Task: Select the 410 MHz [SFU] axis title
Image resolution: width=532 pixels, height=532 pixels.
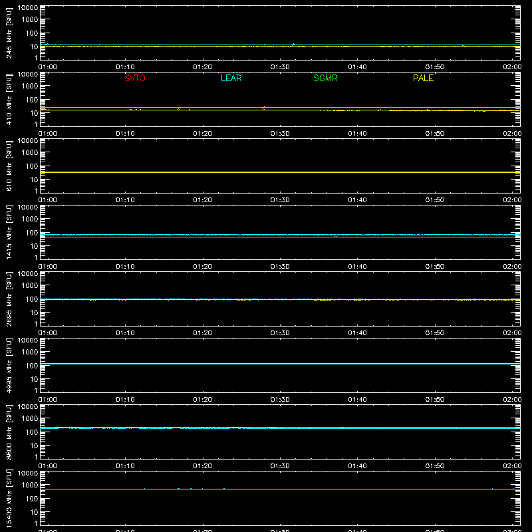Action: (x=9, y=100)
